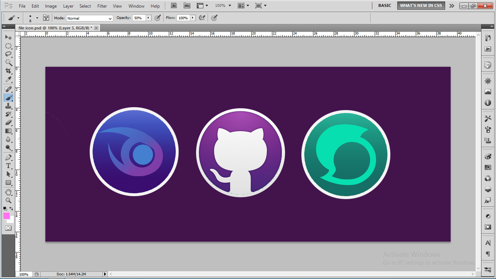
Task: Switch to What's New in CS5 workspace
Action: (421, 5)
